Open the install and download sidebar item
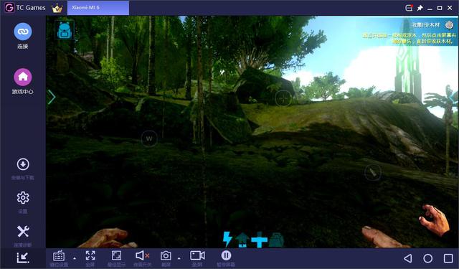 tap(22, 169)
